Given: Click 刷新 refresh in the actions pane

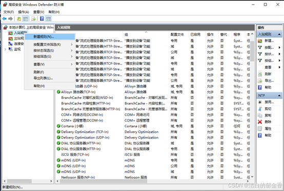Looking at the screenshot, I should point(269,74).
